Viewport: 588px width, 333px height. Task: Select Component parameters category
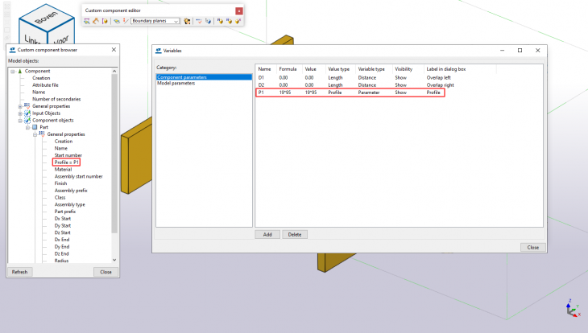click(x=181, y=77)
